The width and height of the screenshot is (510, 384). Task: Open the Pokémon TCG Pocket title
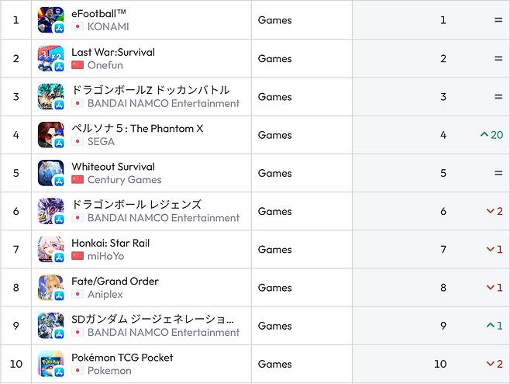122,358
